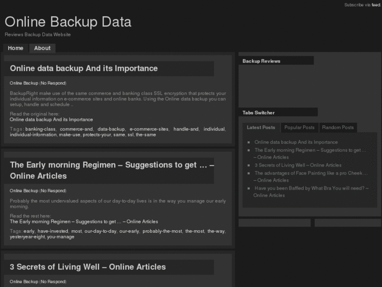382x287 pixels.
Task: Open the Online Backup Data site title
Action: (x=68, y=22)
